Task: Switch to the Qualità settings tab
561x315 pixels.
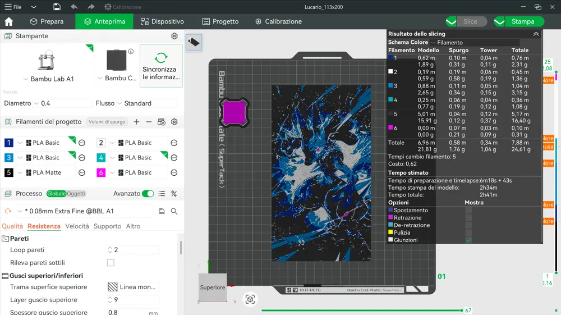Action: (12, 226)
